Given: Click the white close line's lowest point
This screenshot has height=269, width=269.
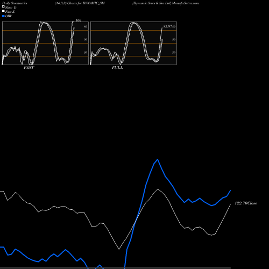Looking at the screenshot, I should pyautogui.click(x=119, y=249).
